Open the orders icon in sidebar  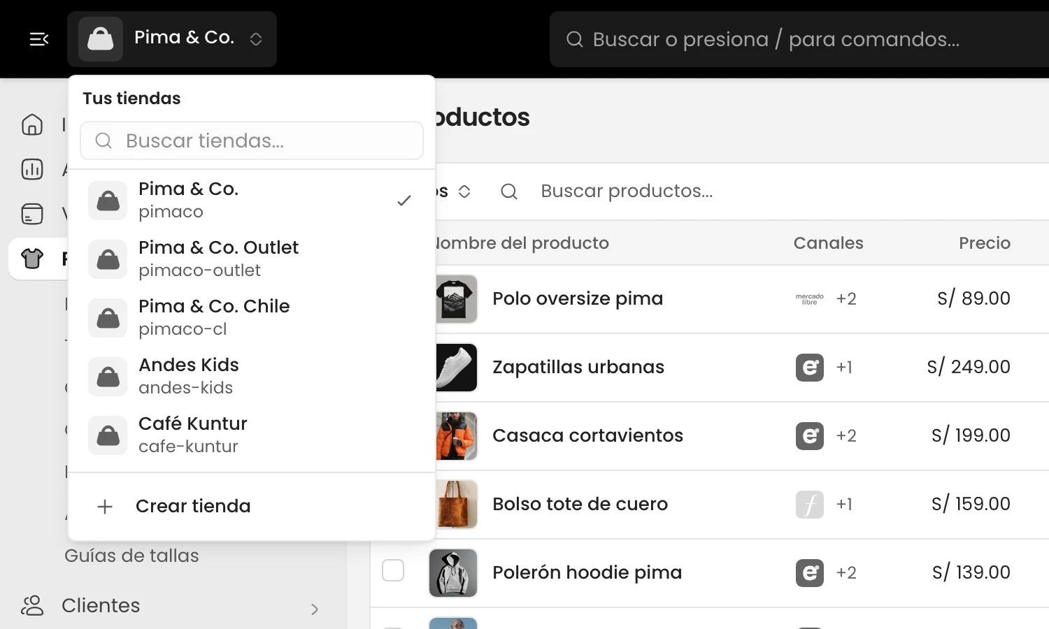pyautogui.click(x=32, y=214)
